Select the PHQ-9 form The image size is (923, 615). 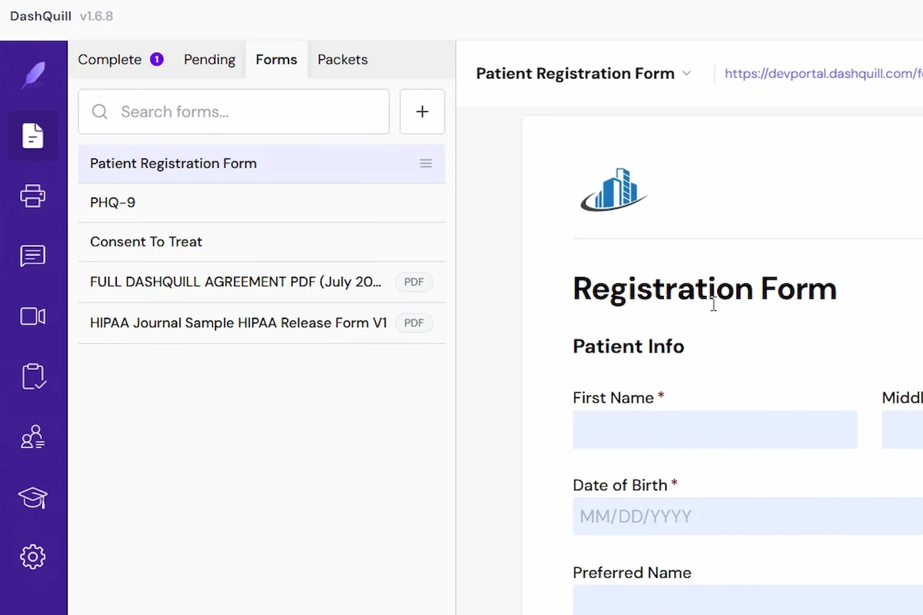[262, 202]
